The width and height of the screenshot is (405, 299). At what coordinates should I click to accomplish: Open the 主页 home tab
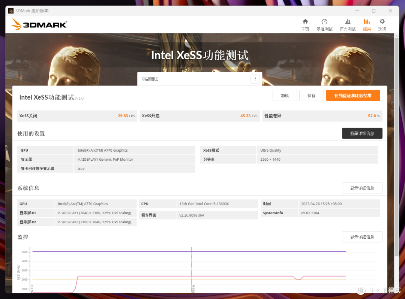305,25
